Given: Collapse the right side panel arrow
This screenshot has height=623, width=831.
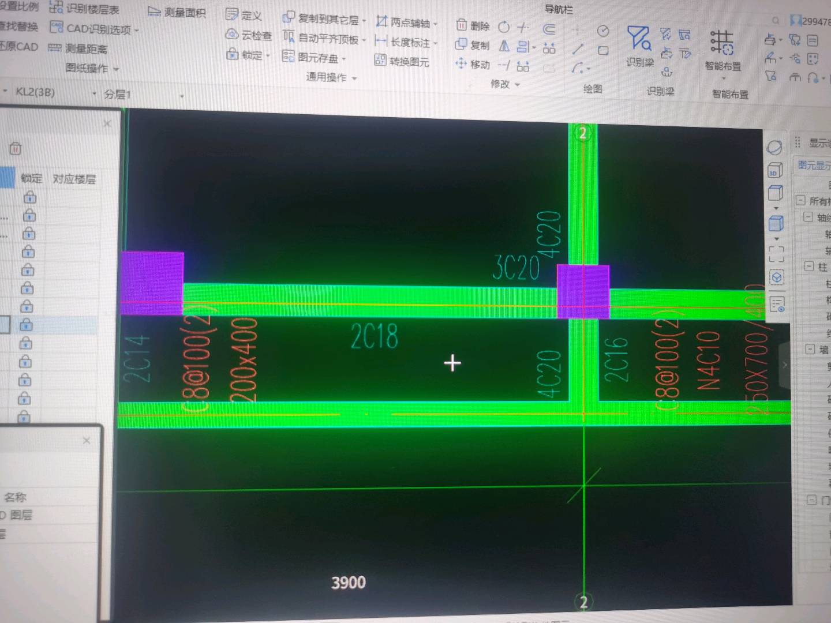Looking at the screenshot, I should click(784, 365).
